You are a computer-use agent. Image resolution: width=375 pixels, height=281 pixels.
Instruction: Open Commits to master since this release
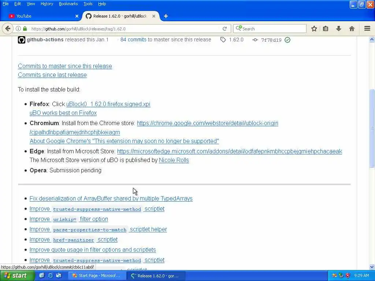click(65, 66)
